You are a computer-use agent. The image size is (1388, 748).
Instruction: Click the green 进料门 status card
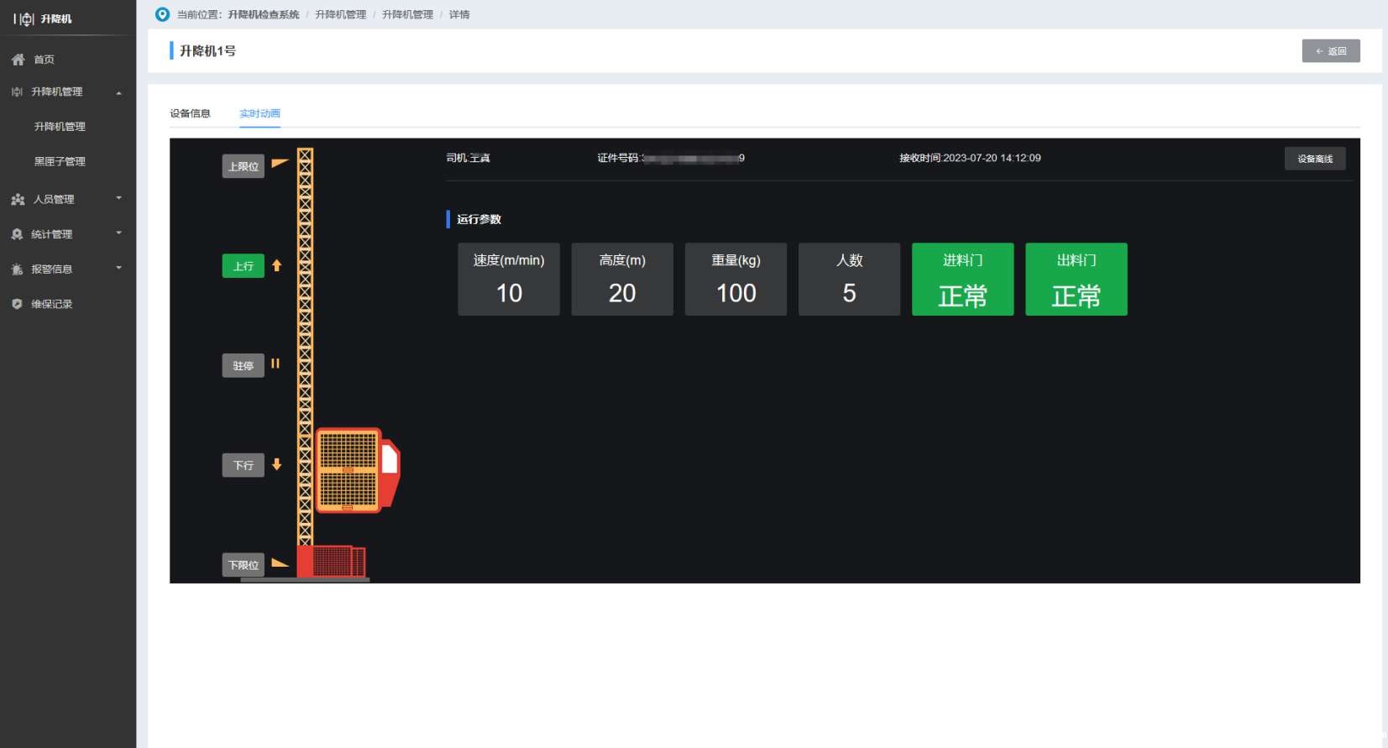[962, 280]
